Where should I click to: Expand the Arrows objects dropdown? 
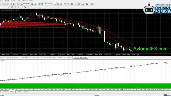[27, 7]
